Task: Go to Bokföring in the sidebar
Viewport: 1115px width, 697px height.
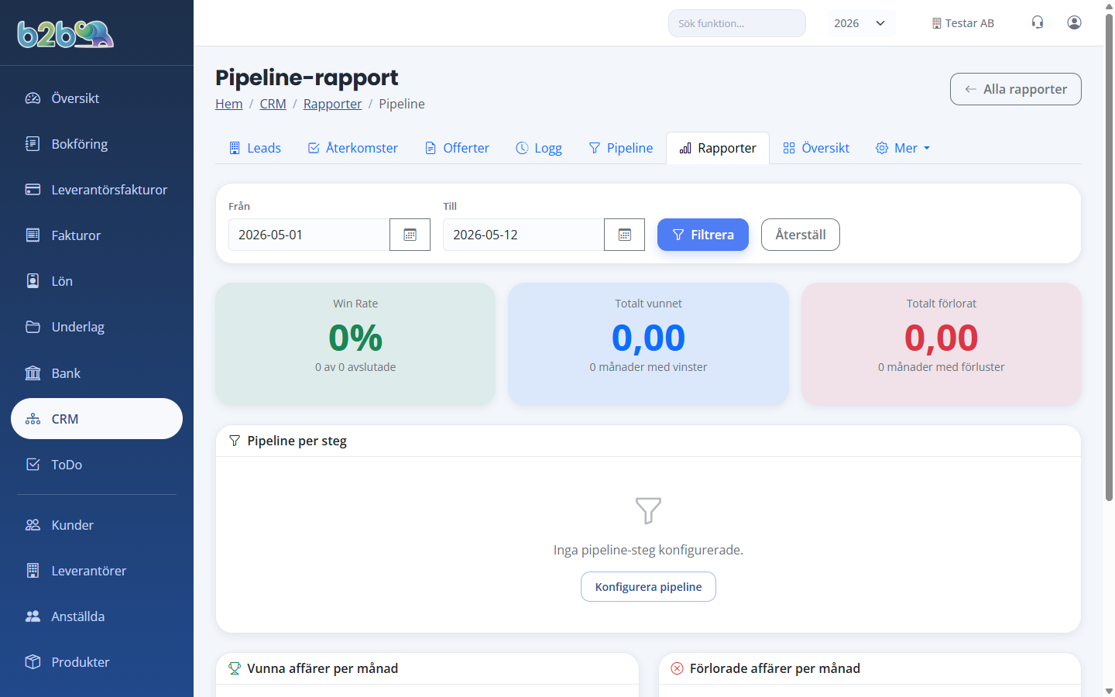Action: tap(97, 144)
